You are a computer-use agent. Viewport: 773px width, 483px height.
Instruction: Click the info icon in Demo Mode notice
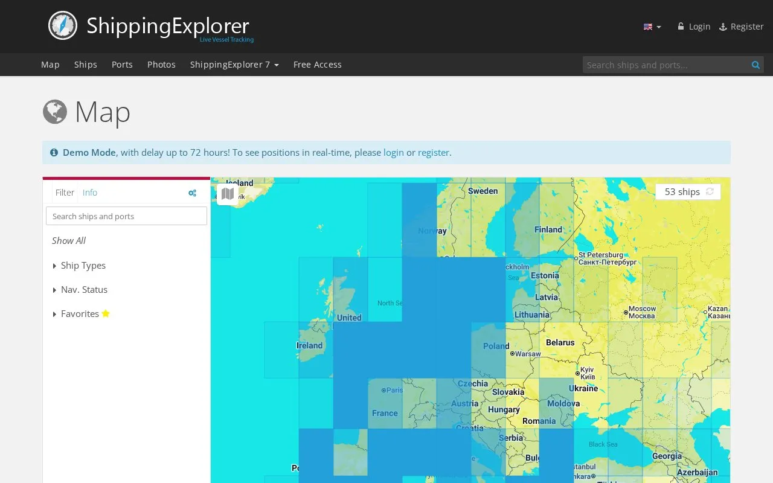click(54, 153)
